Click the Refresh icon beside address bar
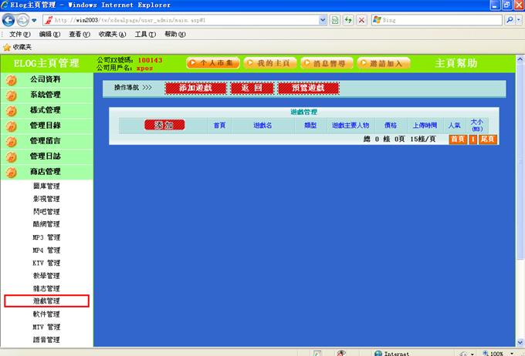 pyautogui.click(x=348, y=19)
